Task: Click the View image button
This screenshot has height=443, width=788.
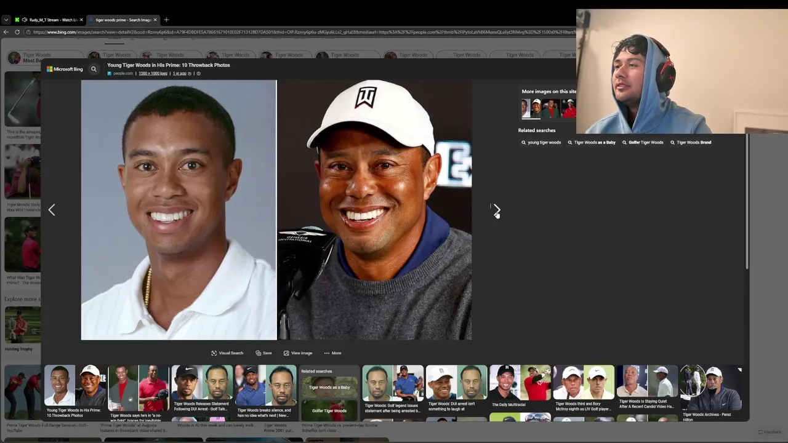Action: (298, 353)
